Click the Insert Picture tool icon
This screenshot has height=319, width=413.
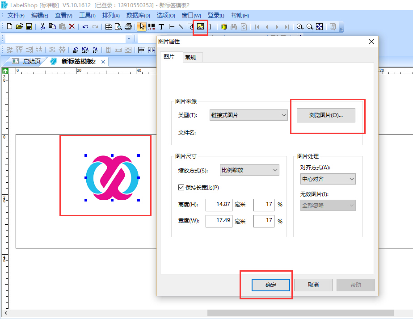pyautogui.click(x=200, y=27)
